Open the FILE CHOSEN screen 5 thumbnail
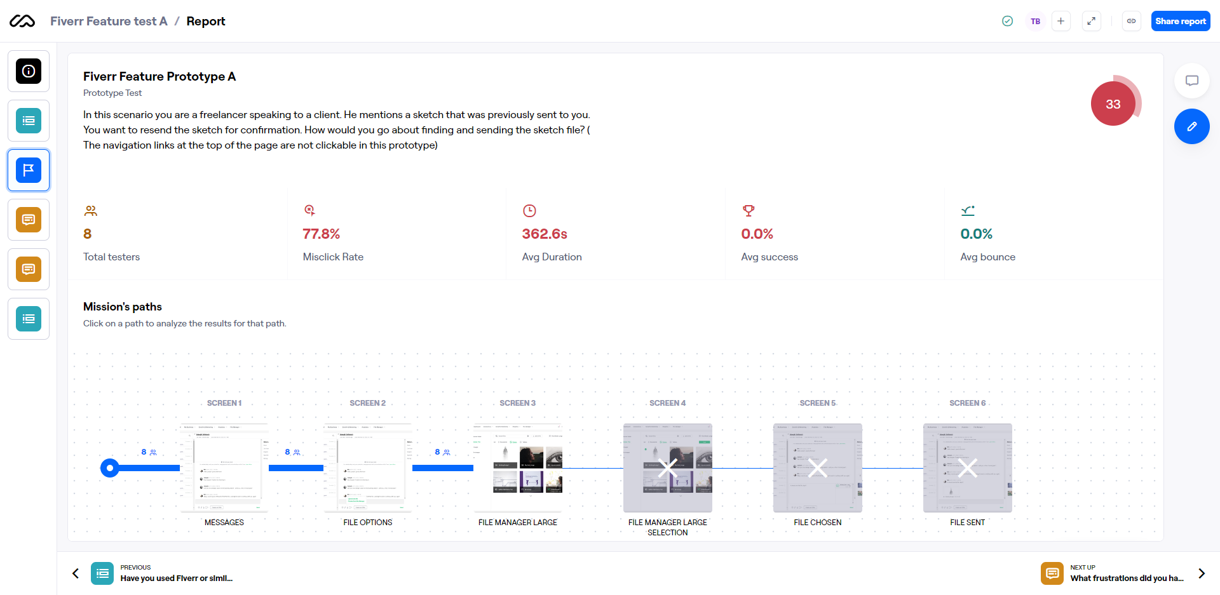Viewport: 1220px width, 595px height. point(818,468)
